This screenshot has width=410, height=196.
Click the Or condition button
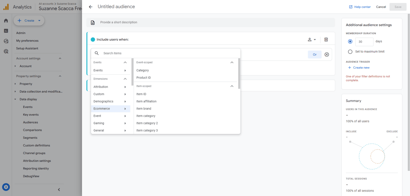point(315,54)
